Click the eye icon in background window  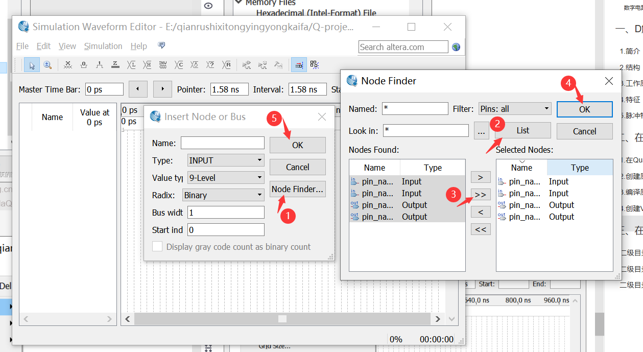(208, 6)
